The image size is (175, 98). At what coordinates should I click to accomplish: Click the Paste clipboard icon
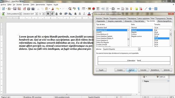(47, 9)
